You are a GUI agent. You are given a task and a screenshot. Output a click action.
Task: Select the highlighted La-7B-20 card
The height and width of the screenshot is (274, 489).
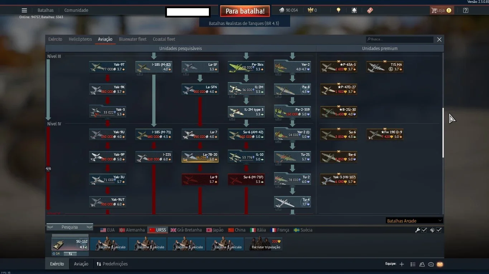click(x=200, y=157)
